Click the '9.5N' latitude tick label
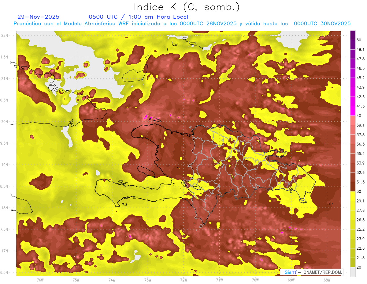367x284 pixels. tap(5, 143)
